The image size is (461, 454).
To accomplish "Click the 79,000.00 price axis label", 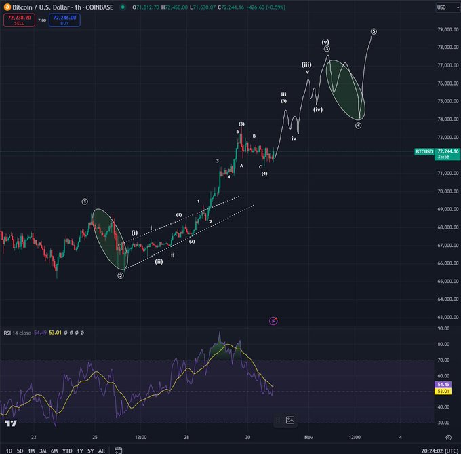I will pos(447,29).
